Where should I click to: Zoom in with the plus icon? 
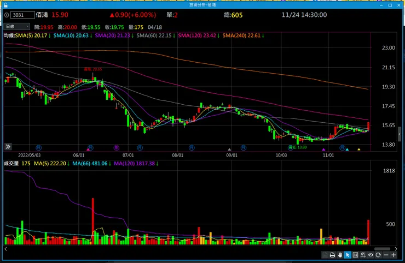click(394, 255)
